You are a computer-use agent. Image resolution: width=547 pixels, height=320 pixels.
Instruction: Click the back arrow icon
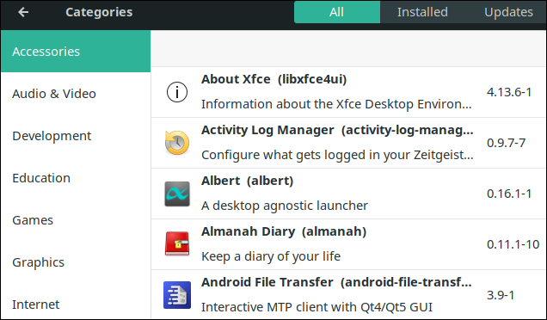click(x=23, y=12)
